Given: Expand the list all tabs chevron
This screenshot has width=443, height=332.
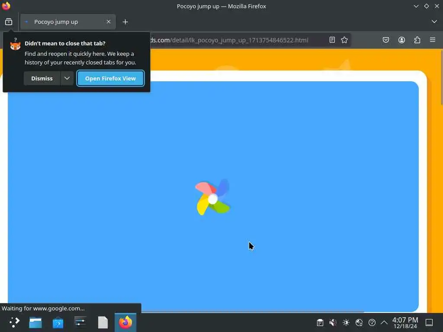Looking at the screenshot, I should pos(434,22).
